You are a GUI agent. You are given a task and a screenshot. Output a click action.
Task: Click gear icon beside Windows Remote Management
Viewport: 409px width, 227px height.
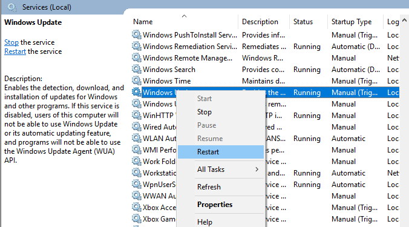(x=136, y=58)
